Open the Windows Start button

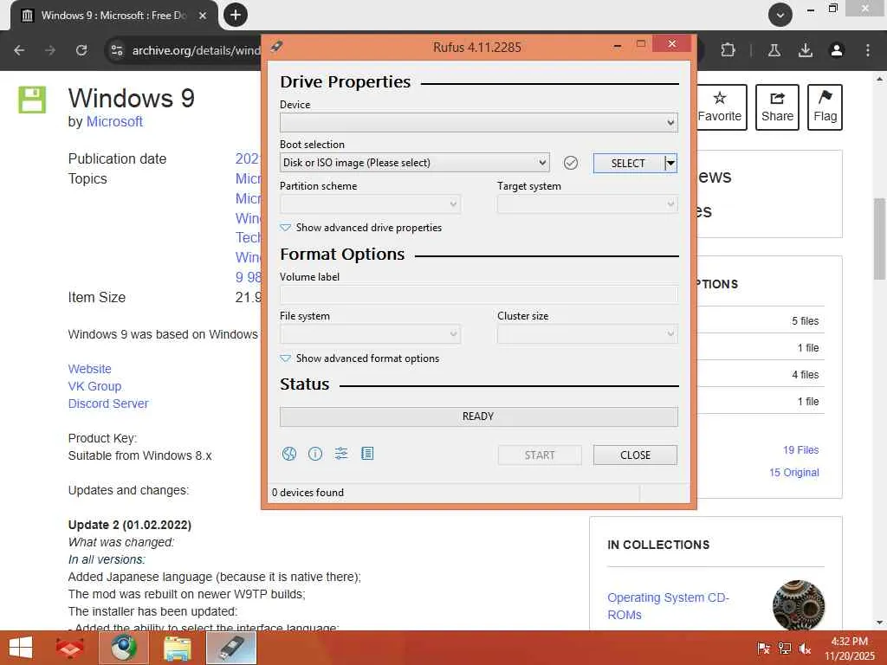coord(21,648)
